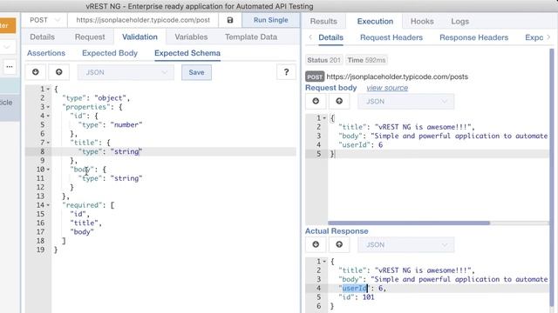Click up-arrow icon under Request body
558x313 pixels.
click(x=339, y=101)
